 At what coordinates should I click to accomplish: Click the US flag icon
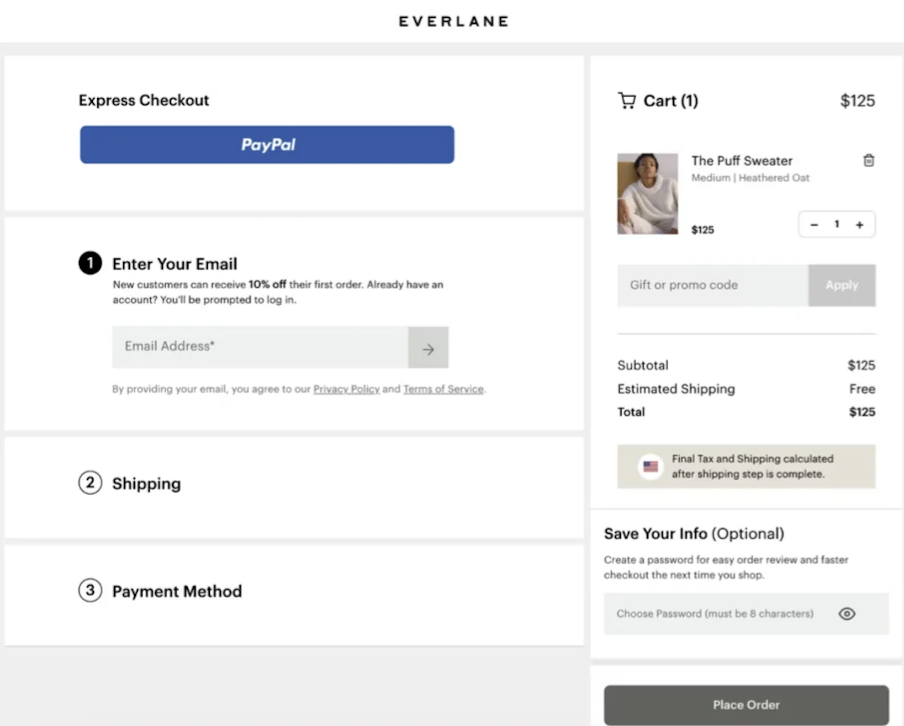pyautogui.click(x=651, y=467)
